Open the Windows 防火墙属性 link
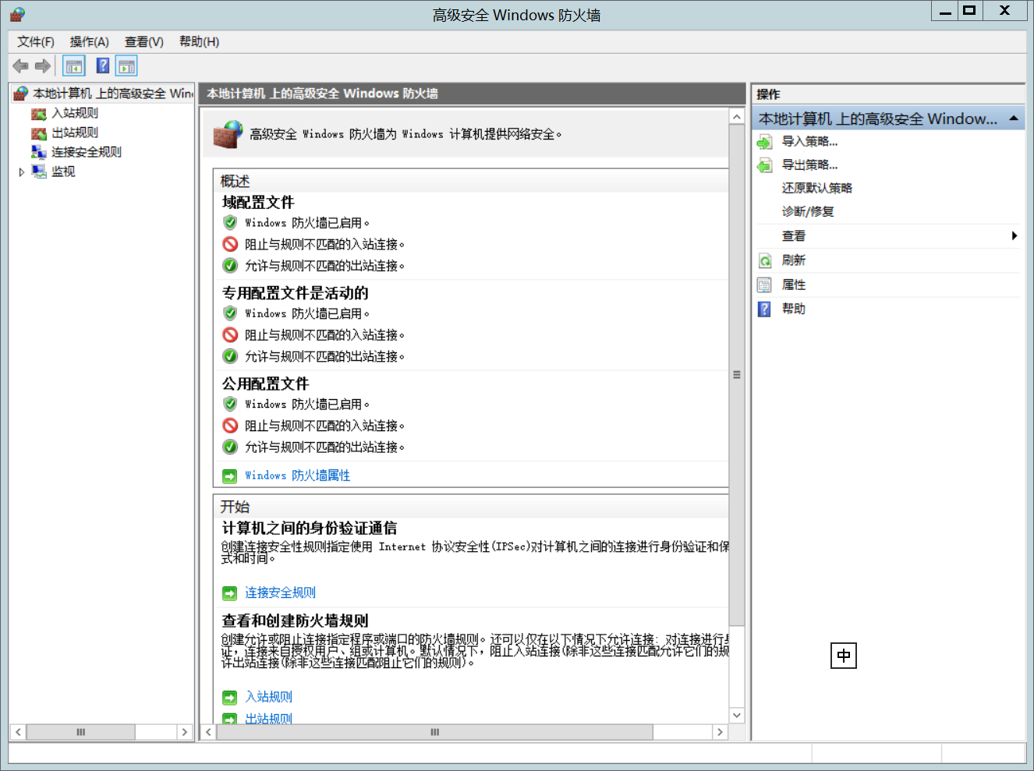The image size is (1034, 771). click(297, 476)
